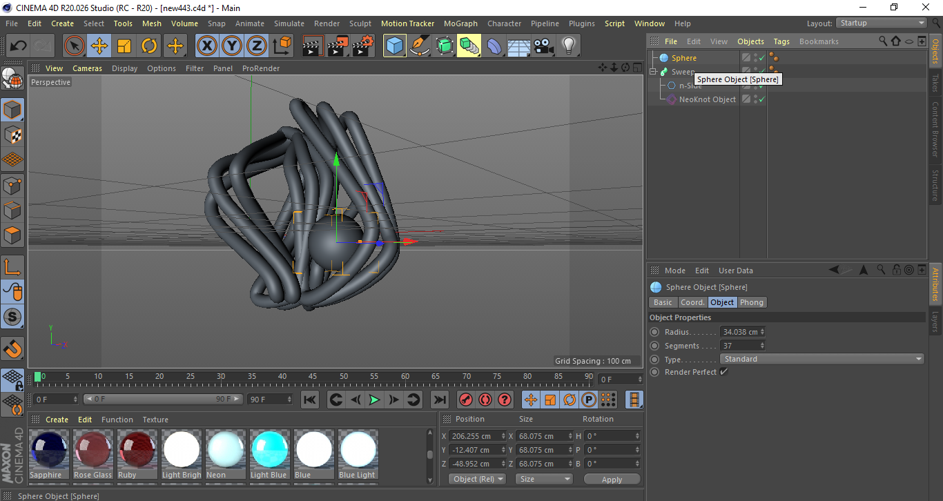Viewport: 943px width, 501px height.
Task: Open the Simulate menu
Action: (x=289, y=23)
